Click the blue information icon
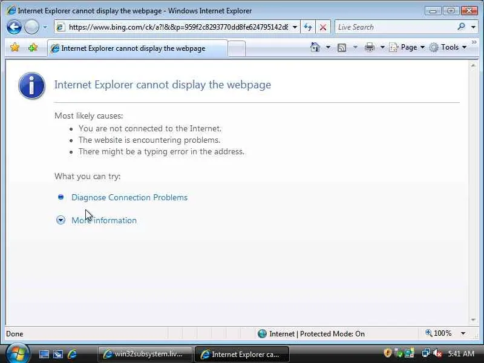This screenshot has height=363, width=484. [x=32, y=85]
